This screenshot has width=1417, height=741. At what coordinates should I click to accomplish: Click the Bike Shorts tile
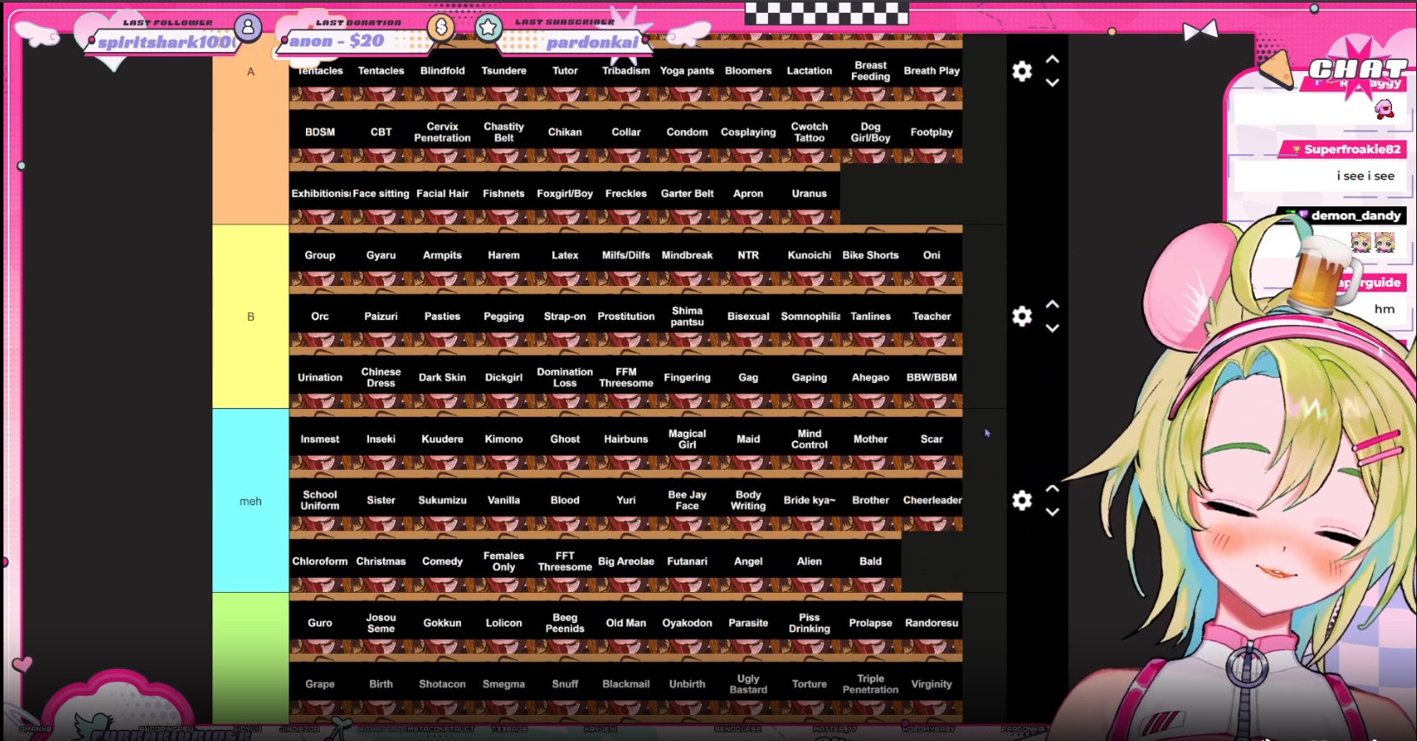870,256
